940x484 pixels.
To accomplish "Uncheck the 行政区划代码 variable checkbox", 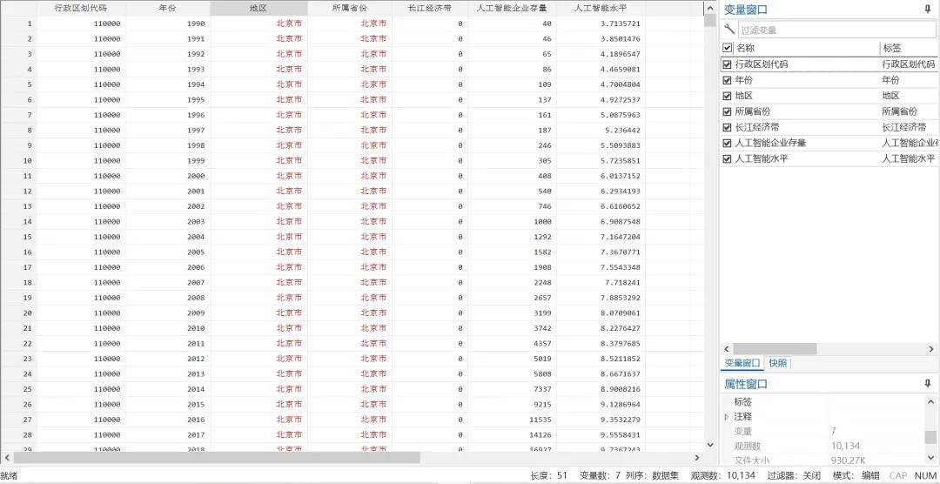I will click(x=727, y=64).
